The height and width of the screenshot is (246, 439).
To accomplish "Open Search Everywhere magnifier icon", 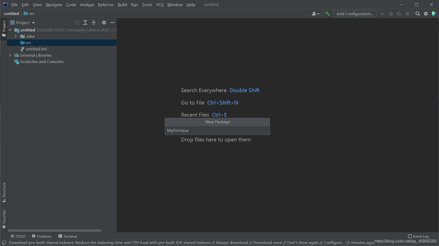I will (x=418, y=14).
